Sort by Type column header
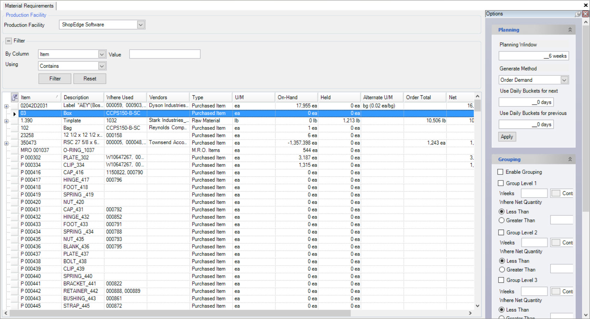This screenshot has width=590, height=319. pyautogui.click(x=211, y=97)
